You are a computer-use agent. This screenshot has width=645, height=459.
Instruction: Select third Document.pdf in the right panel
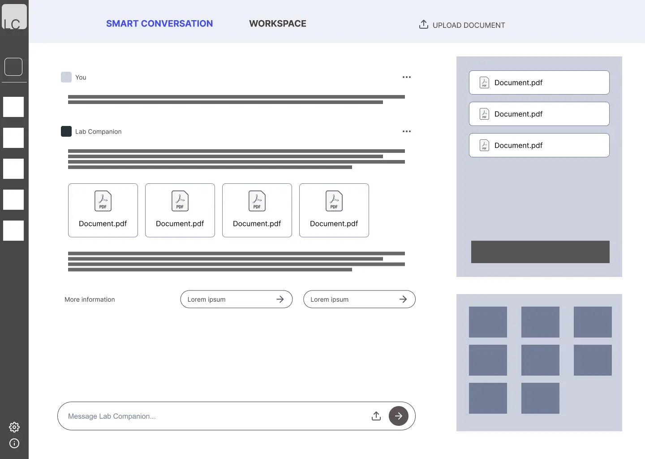pyautogui.click(x=539, y=145)
